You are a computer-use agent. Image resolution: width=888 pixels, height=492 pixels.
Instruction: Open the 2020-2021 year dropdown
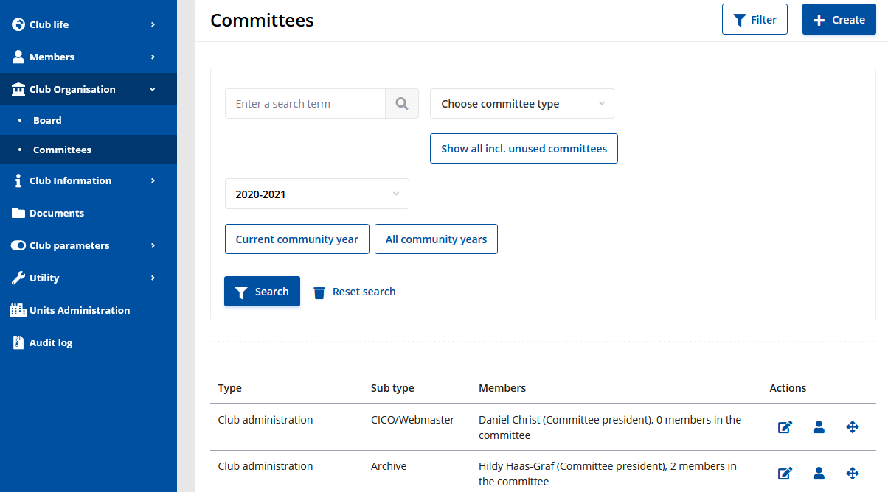point(316,194)
